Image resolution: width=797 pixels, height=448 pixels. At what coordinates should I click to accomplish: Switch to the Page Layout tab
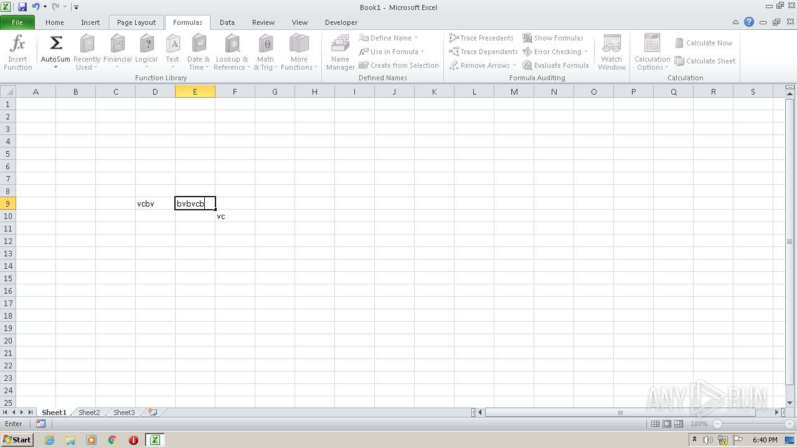[136, 22]
